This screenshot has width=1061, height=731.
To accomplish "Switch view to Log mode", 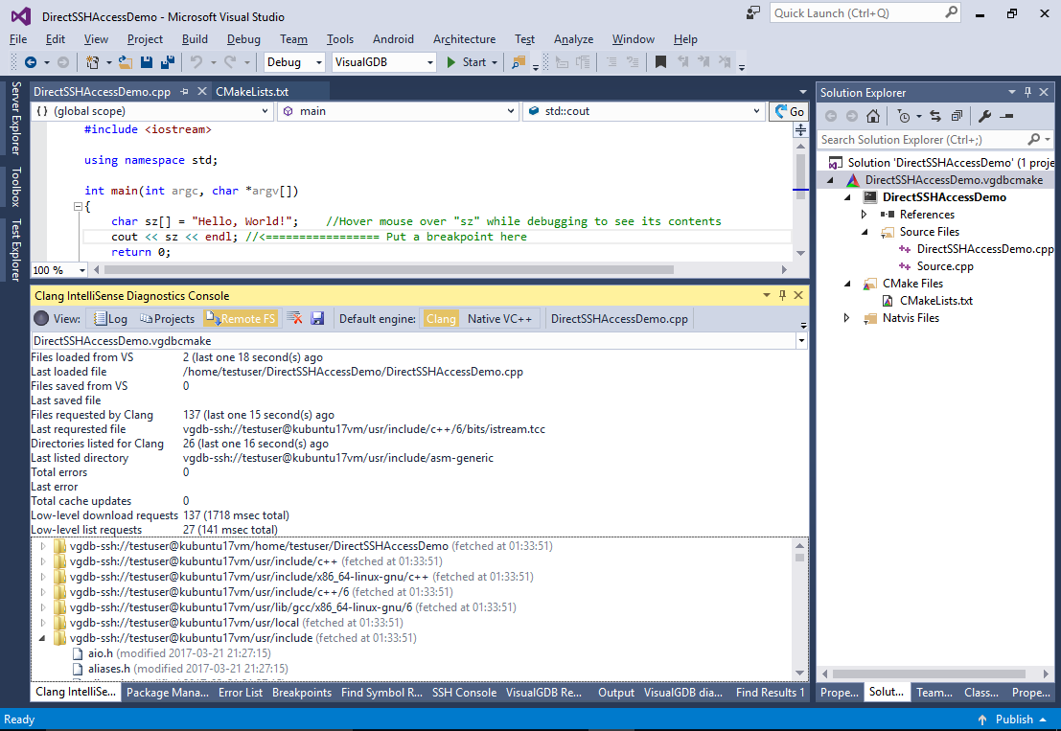I will pyautogui.click(x=111, y=318).
